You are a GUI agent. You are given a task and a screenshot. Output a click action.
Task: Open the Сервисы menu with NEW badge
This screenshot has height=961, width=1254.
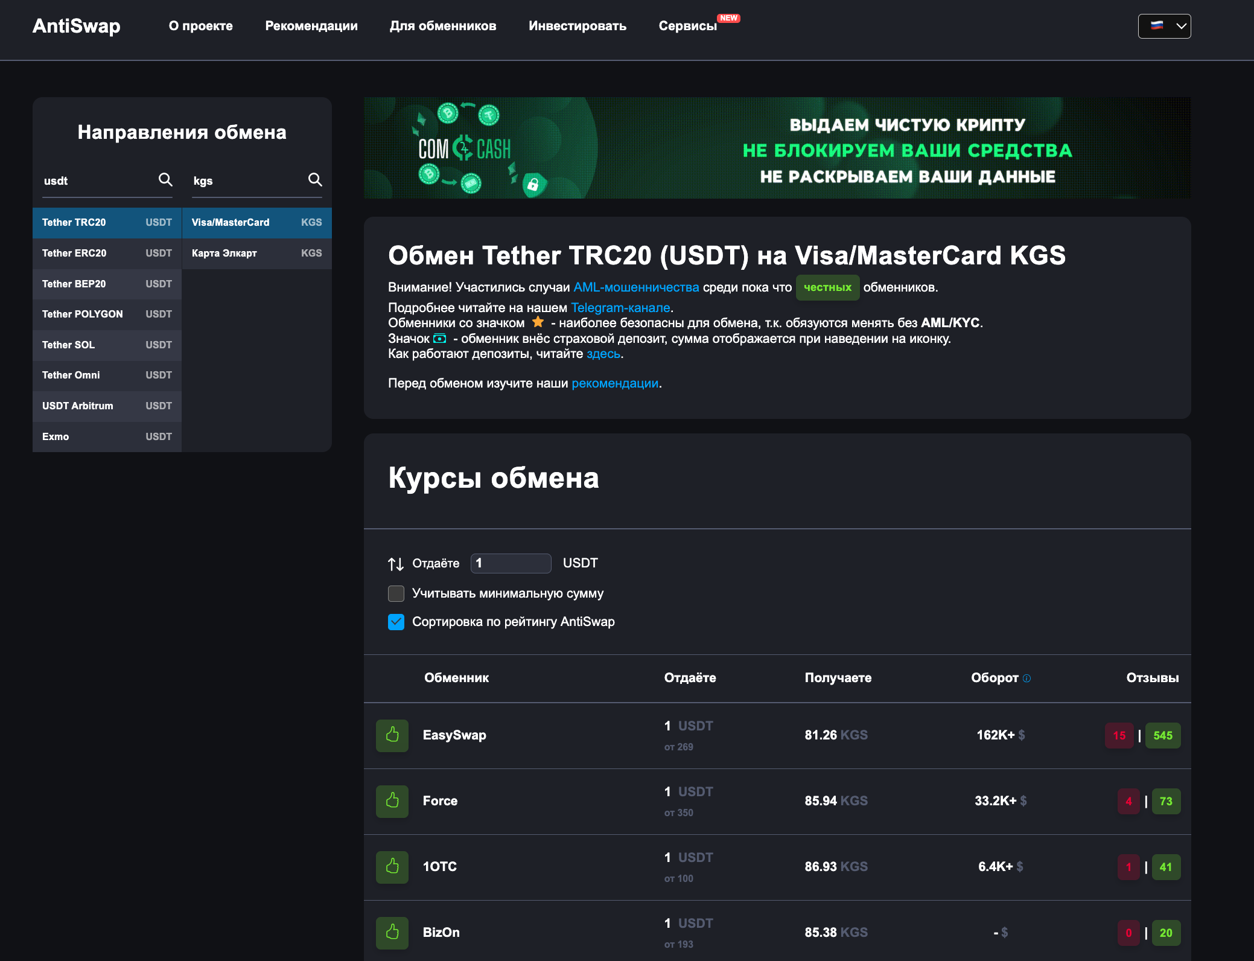[687, 26]
